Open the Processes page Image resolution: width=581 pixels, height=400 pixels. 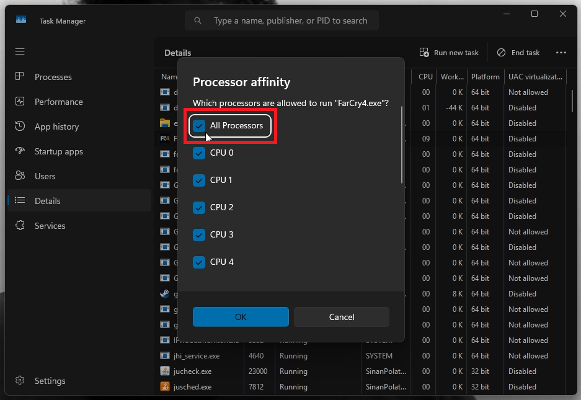click(x=79, y=77)
